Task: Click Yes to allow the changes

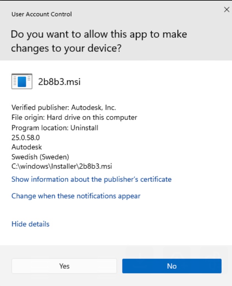Action: [x=64, y=266]
